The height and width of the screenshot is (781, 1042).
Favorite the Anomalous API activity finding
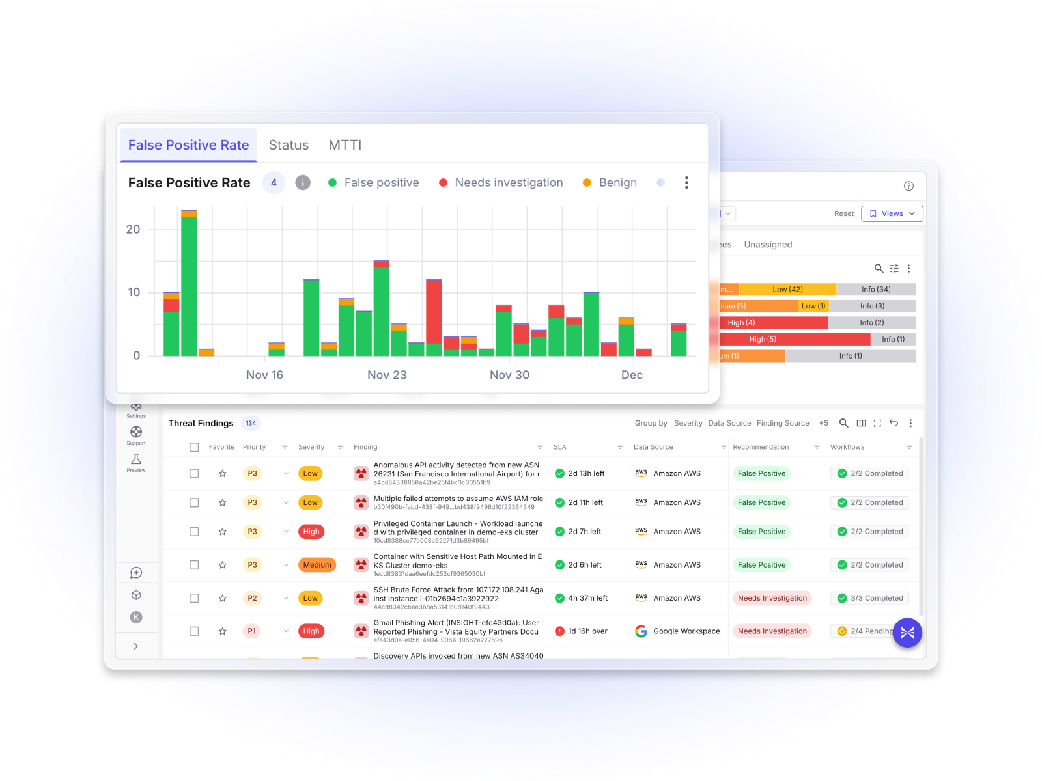tap(223, 473)
